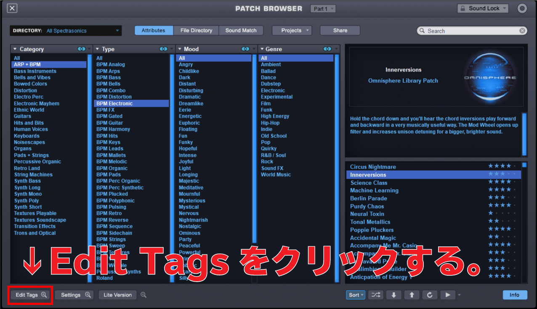Click the magnifier icon in the Search field

(422, 31)
